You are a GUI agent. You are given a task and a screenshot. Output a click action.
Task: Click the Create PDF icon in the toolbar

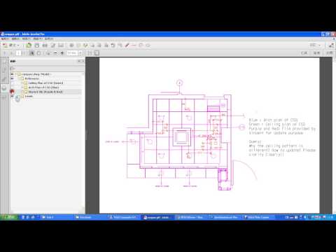tap(5, 45)
